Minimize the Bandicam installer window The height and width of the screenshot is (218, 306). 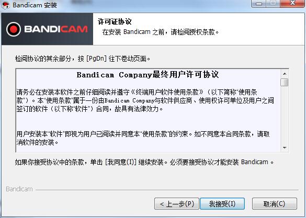[259, 3]
